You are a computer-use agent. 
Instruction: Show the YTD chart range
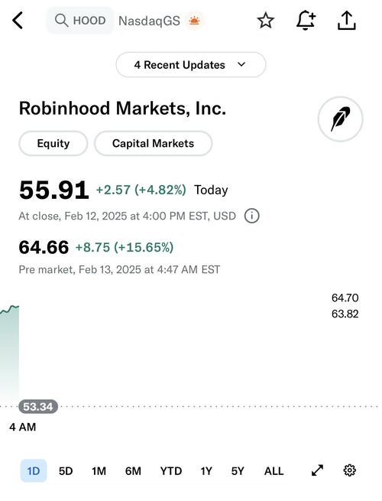pyautogui.click(x=171, y=471)
